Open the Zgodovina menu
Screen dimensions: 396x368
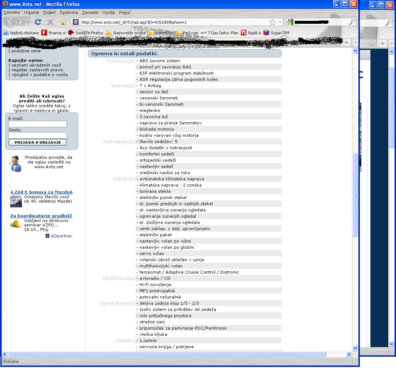69,12
